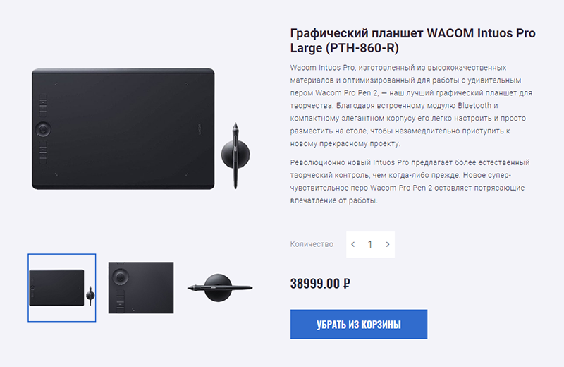Click the quantity value field showing 1
The image size is (564, 367).
pos(370,244)
